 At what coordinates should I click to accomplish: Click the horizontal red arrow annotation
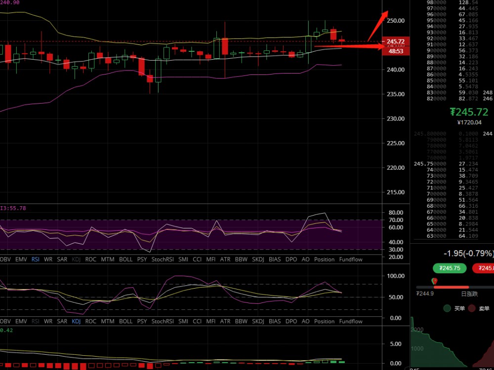(348, 47)
